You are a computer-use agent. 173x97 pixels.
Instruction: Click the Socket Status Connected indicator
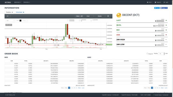pyautogui.click(x=161, y=95)
